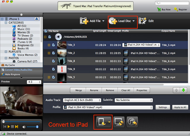This screenshot has width=190, height=136.
Task: Open the preview aspect ratio 4:3 dropdown
Action: point(34,82)
